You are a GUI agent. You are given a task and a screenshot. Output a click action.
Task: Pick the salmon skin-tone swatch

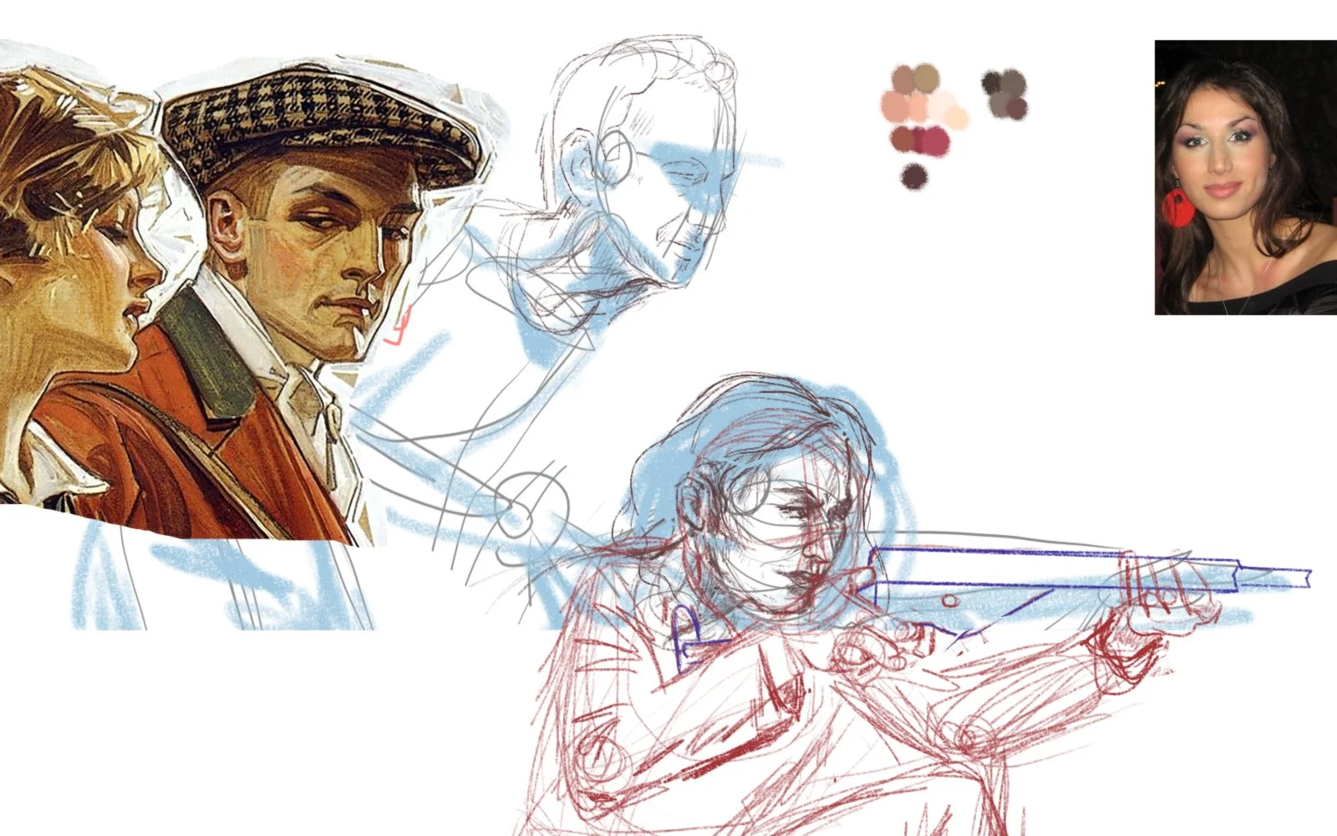894,106
